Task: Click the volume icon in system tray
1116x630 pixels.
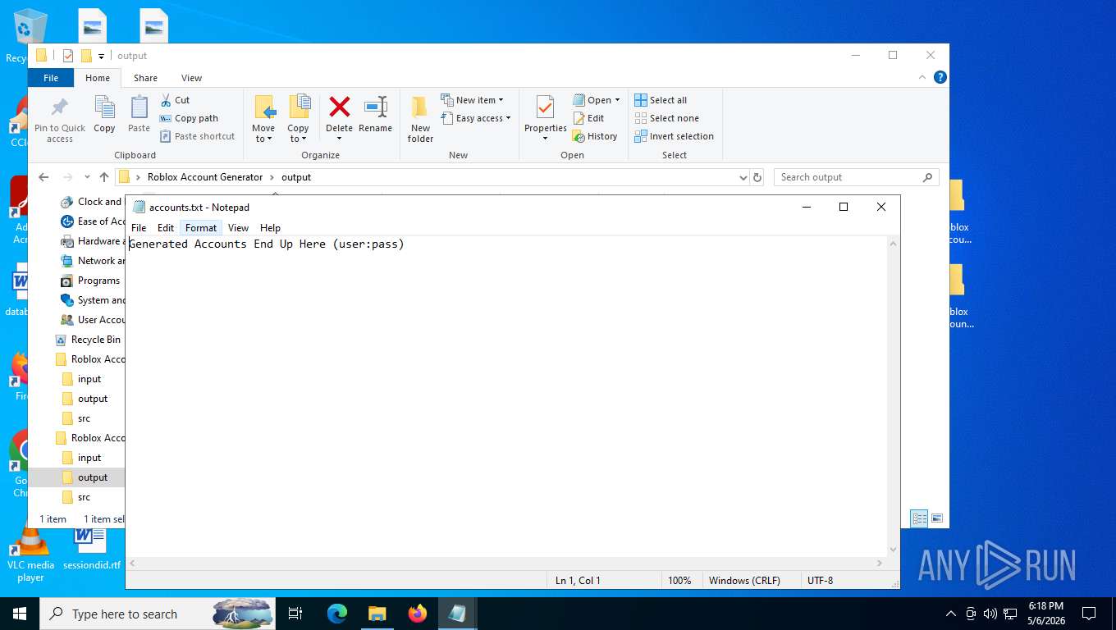Action: coord(990,614)
